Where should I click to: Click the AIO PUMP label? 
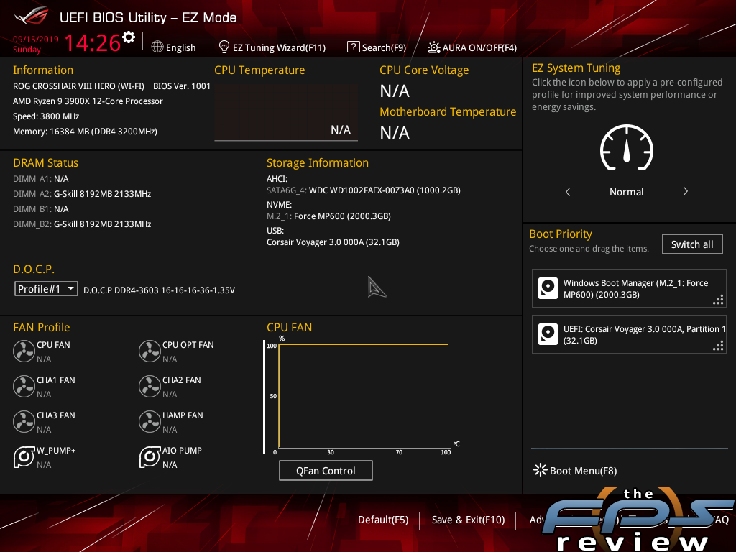pyautogui.click(x=182, y=450)
